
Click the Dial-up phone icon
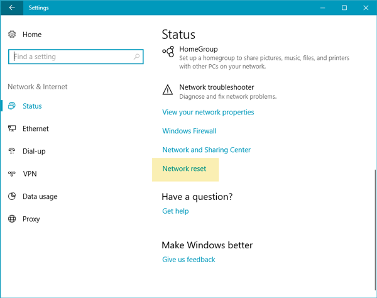[x=12, y=151]
